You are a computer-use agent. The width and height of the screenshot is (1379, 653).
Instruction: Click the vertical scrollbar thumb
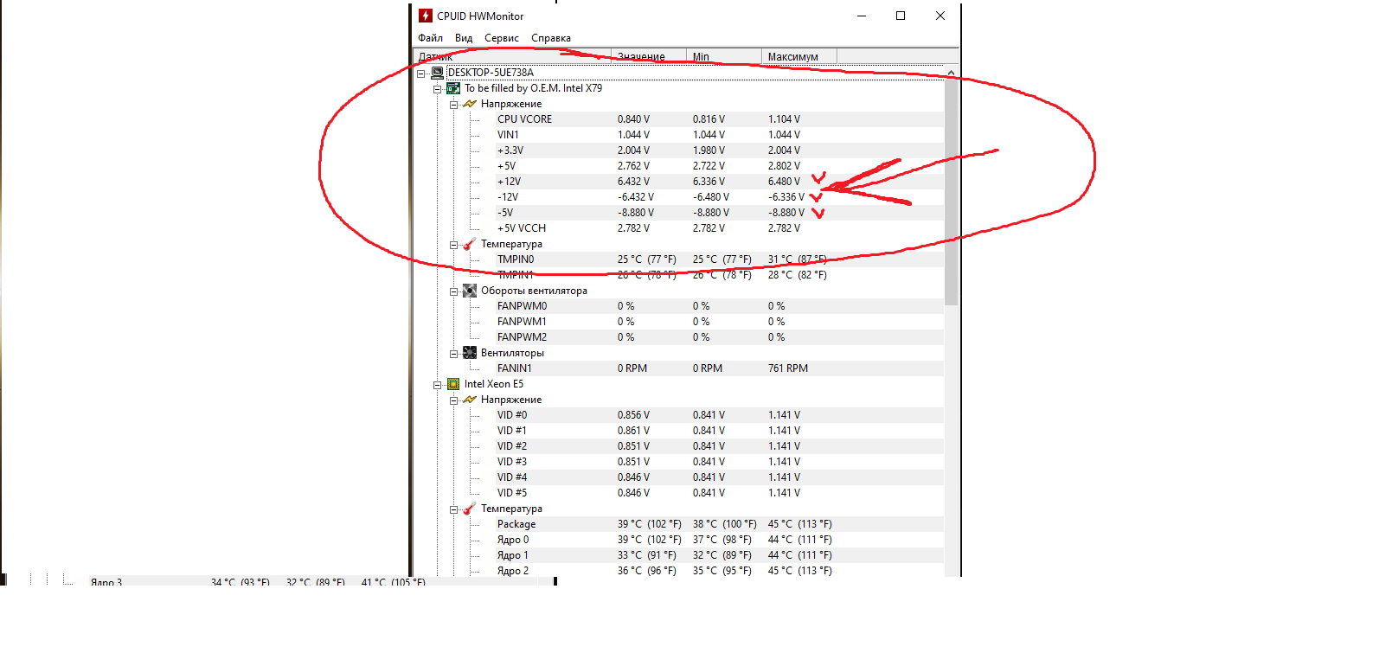point(952,192)
